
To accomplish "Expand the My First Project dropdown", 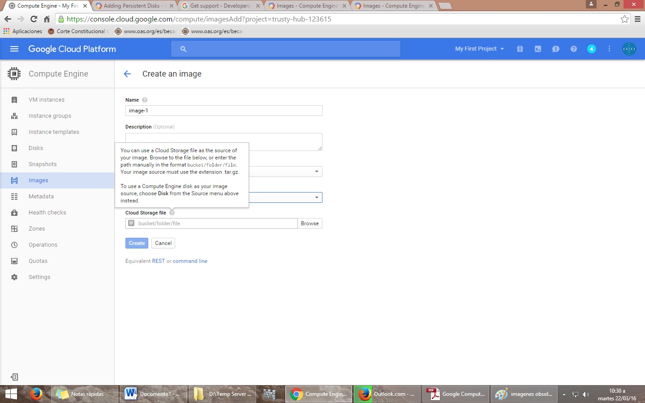I will coord(479,49).
